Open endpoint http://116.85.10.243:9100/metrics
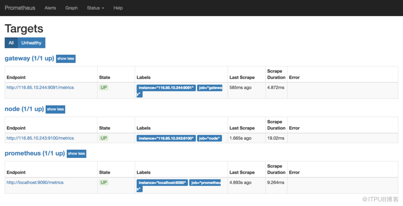The height and width of the screenshot is (206, 403). pos(40,138)
